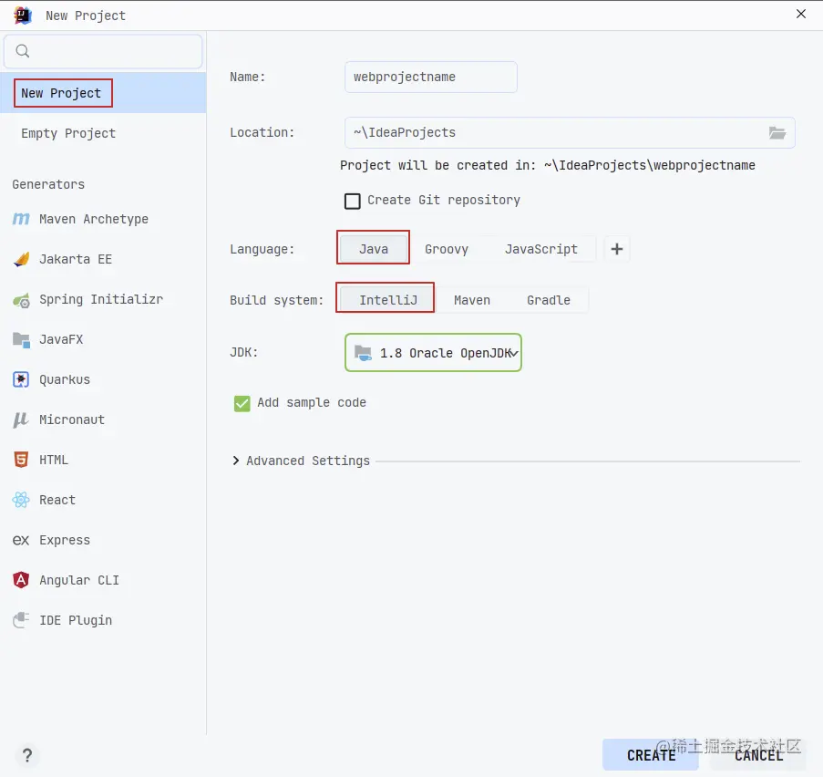Select Spring Initializr generator
The image size is (823, 777).
[x=103, y=299]
